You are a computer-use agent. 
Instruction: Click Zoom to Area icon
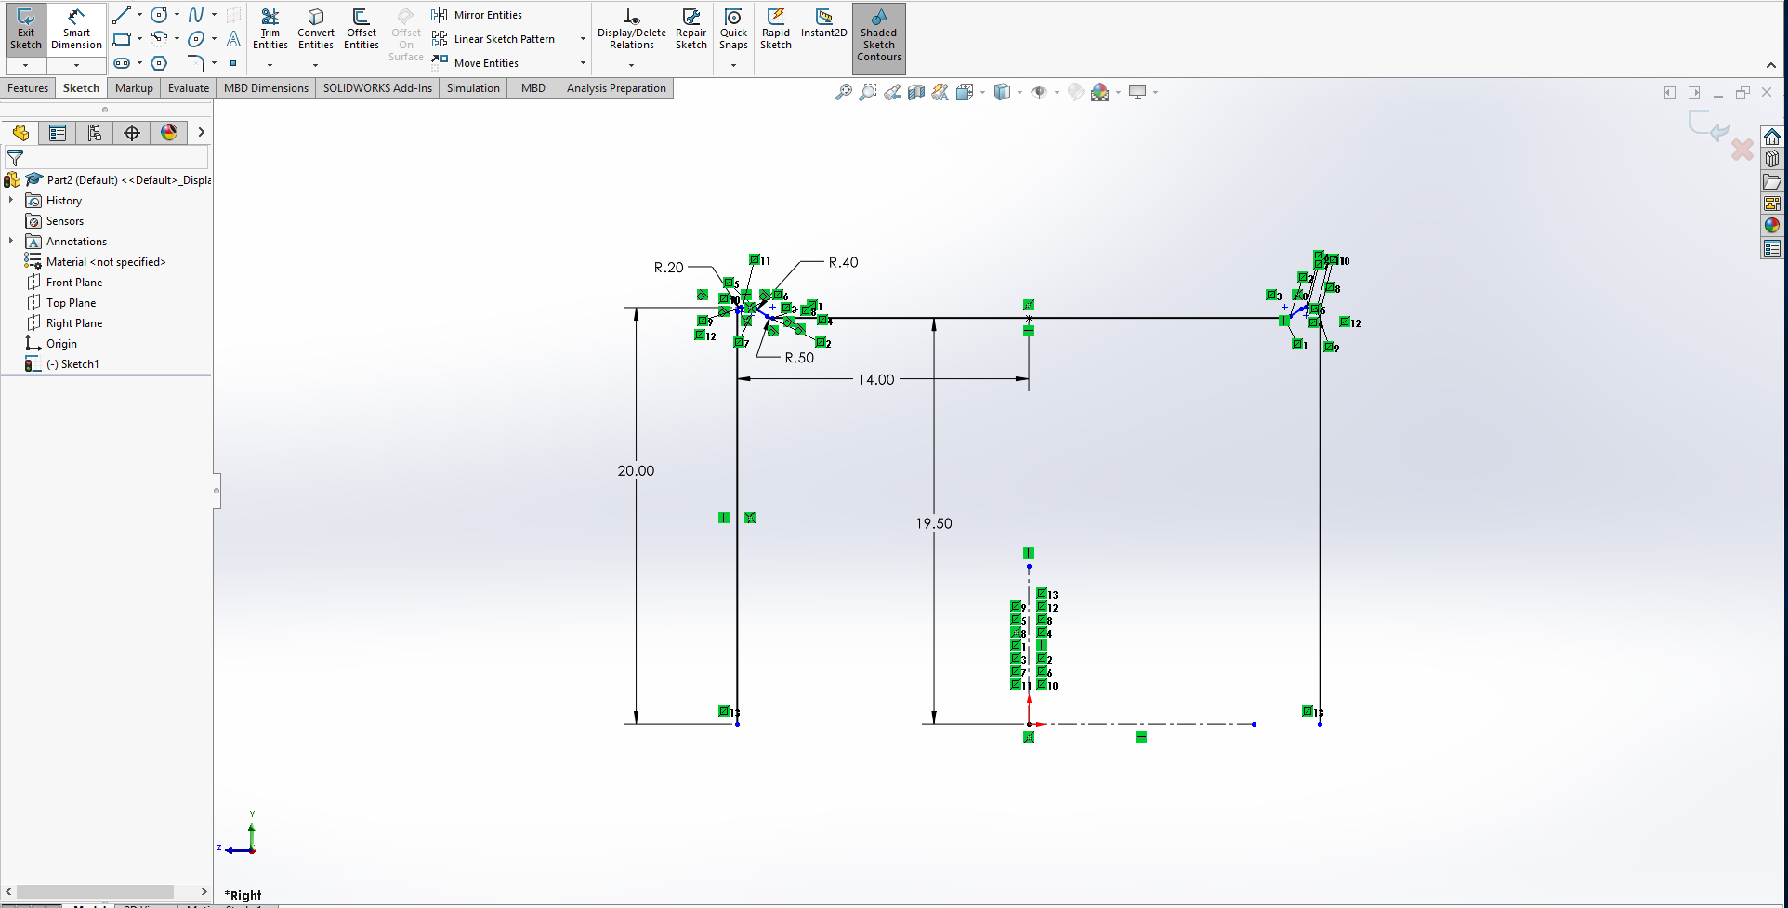(868, 92)
